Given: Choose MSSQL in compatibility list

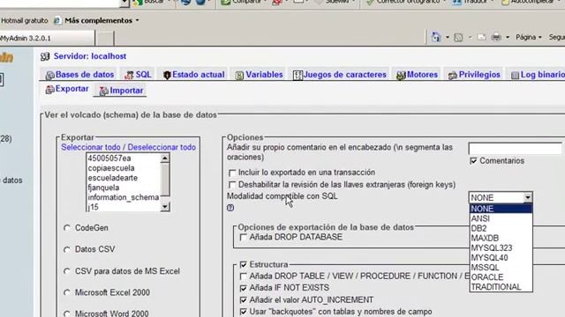Looking at the screenshot, I should [x=501, y=268].
